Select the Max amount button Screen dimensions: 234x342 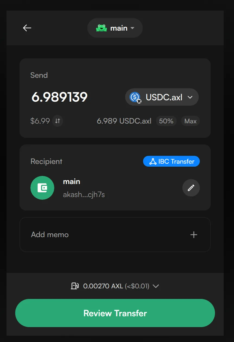pos(190,121)
